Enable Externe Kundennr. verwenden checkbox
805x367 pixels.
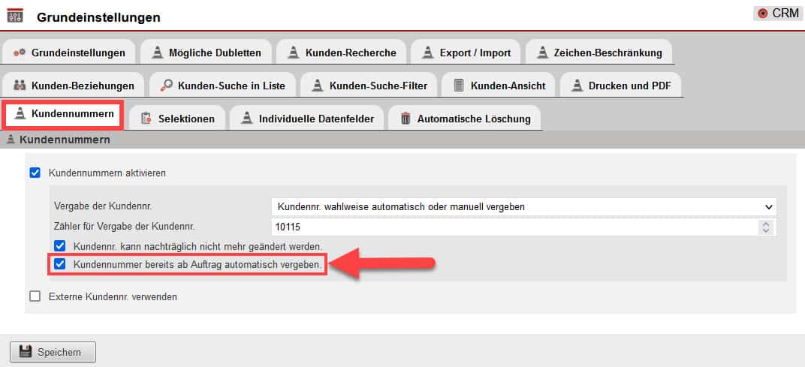pyautogui.click(x=35, y=296)
